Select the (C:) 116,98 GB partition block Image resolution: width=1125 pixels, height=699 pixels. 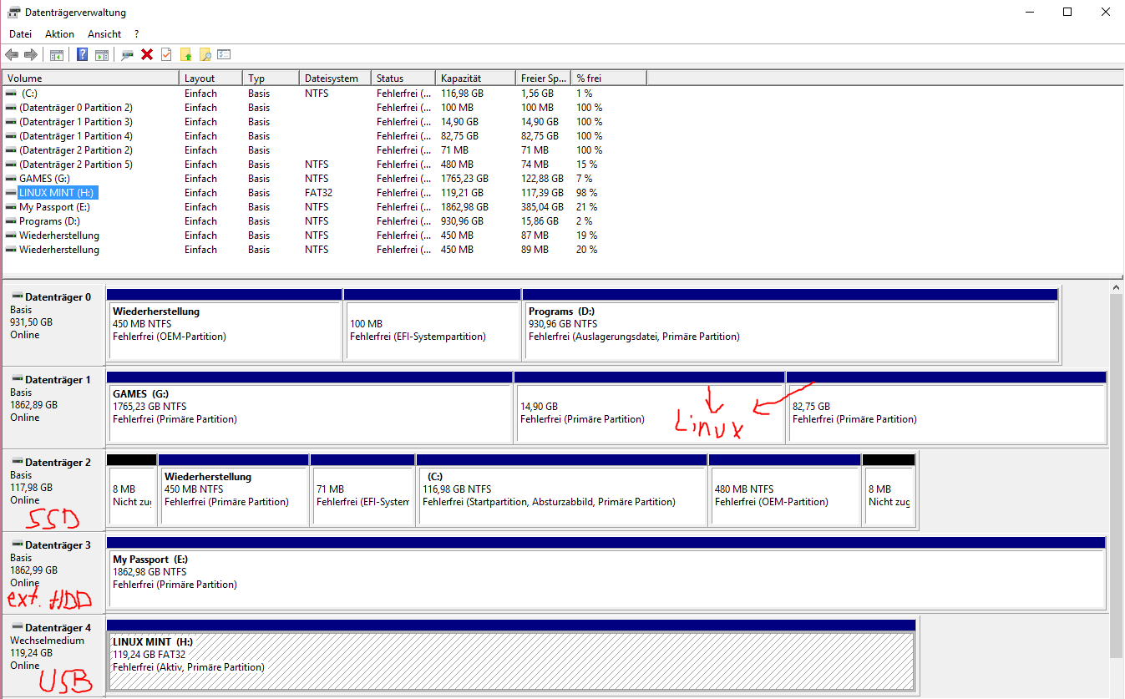pos(561,490)
